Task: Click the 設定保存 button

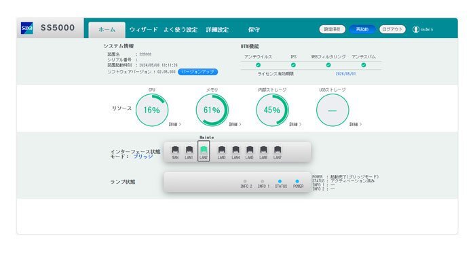Action: (332, 29)
